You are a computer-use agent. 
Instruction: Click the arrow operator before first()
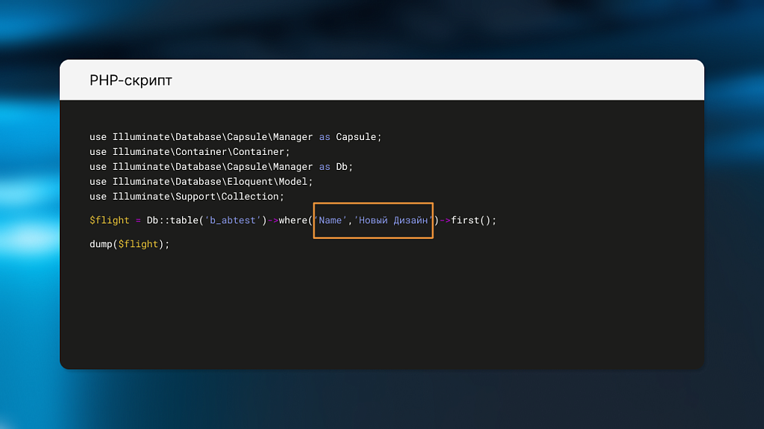click(445, 220)
